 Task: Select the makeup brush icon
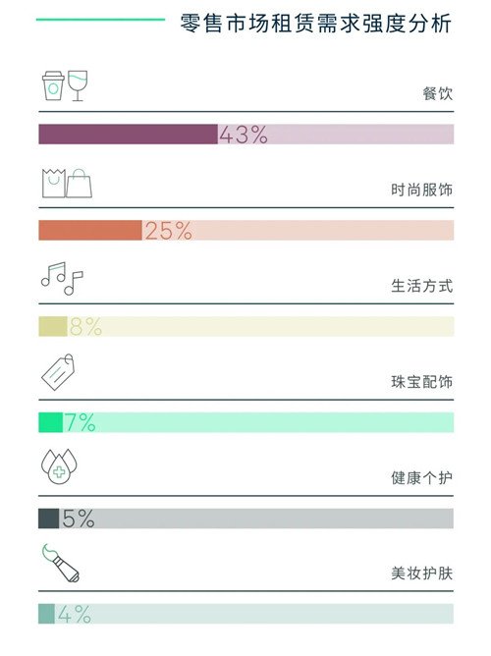pyautogui.click(x=61, y=563)
